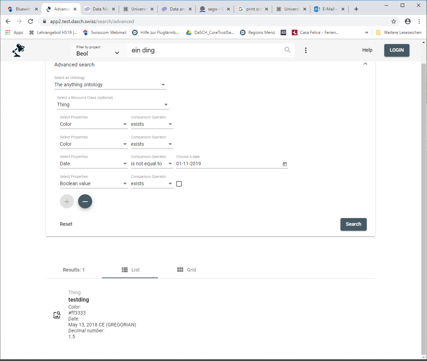The width and height of the screenshot is (427, 361).
Task: Open the three-dot menu beside search
Action: coord(306,50)
